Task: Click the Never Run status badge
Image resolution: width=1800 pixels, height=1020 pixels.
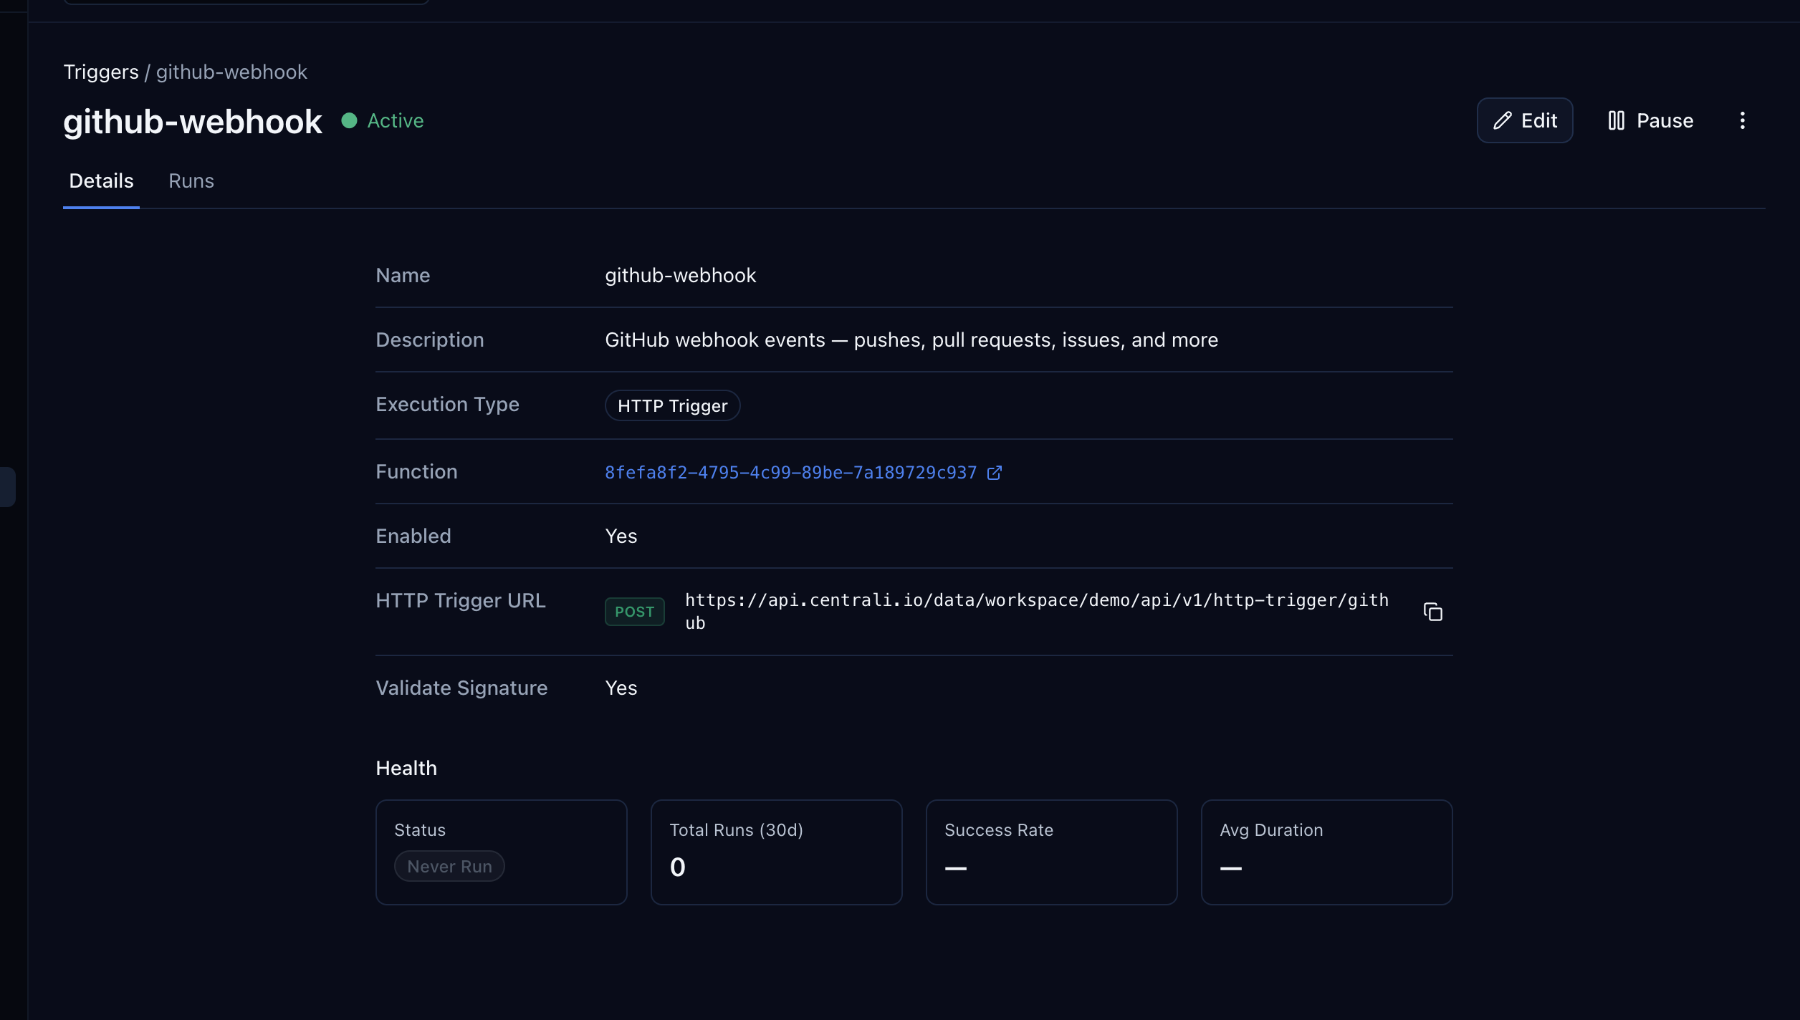Action: tap(449, 865)
